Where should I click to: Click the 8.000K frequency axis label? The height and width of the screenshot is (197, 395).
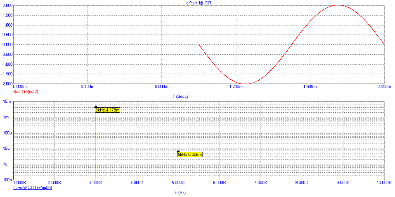(302, 183)
